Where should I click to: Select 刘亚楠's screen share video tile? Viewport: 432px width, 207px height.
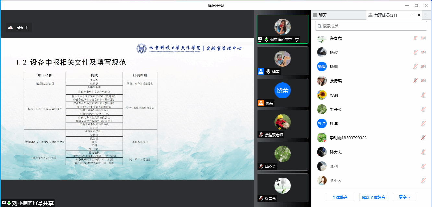(x=282, y=29)
